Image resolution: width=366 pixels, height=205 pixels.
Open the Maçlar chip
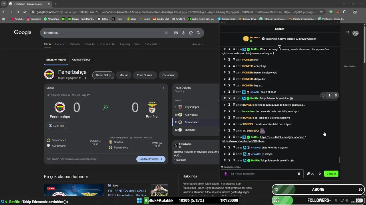coord(124,75)
